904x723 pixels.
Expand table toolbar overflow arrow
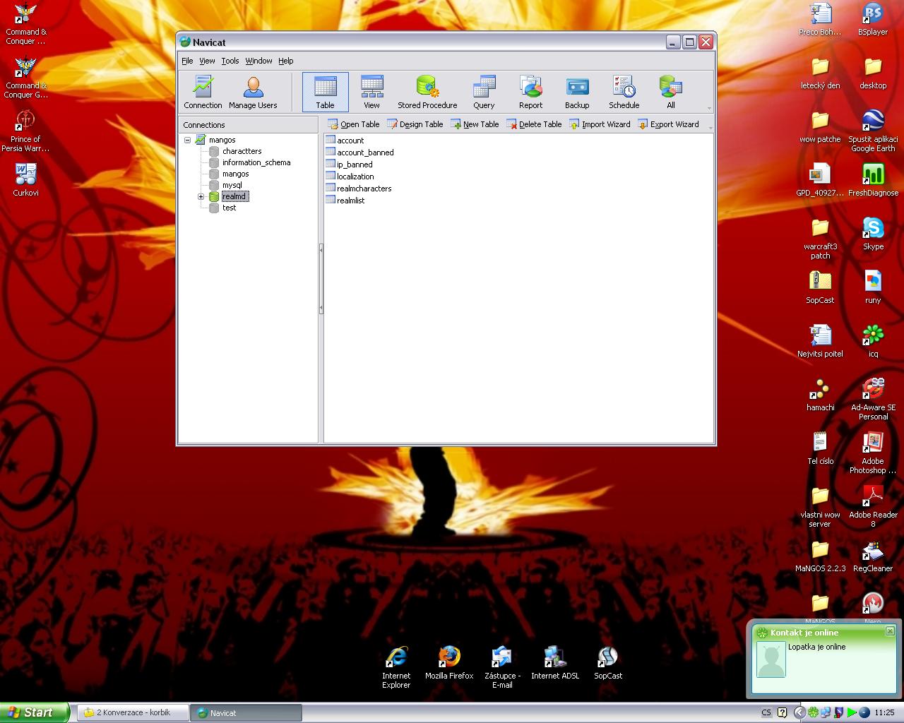pyautogui.click(x=710, y=127)
